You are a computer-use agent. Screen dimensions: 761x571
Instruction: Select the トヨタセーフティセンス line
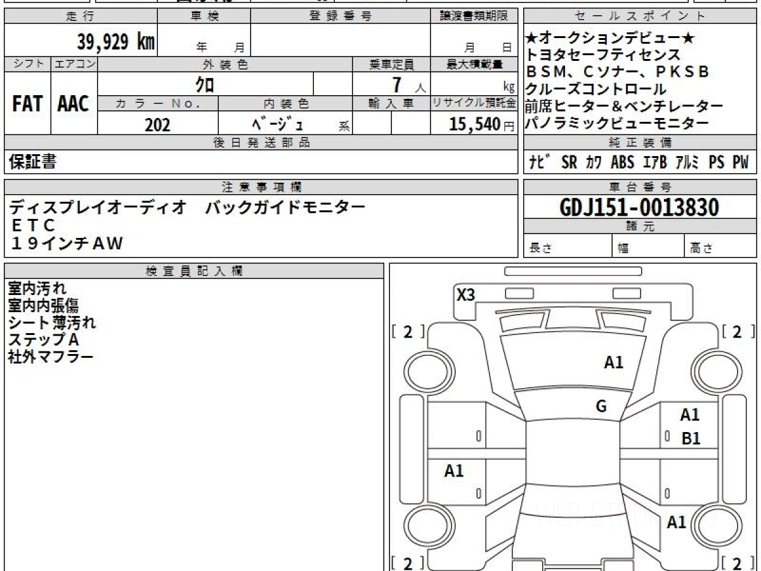pyautogui.click(x=603, y=55)
